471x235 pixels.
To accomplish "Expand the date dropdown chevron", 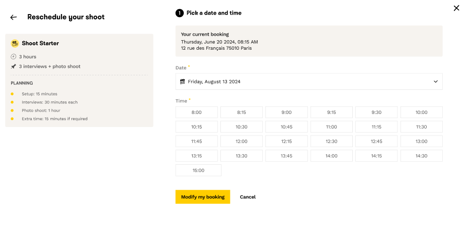I will pyautogui.click(x=436, y=81).
